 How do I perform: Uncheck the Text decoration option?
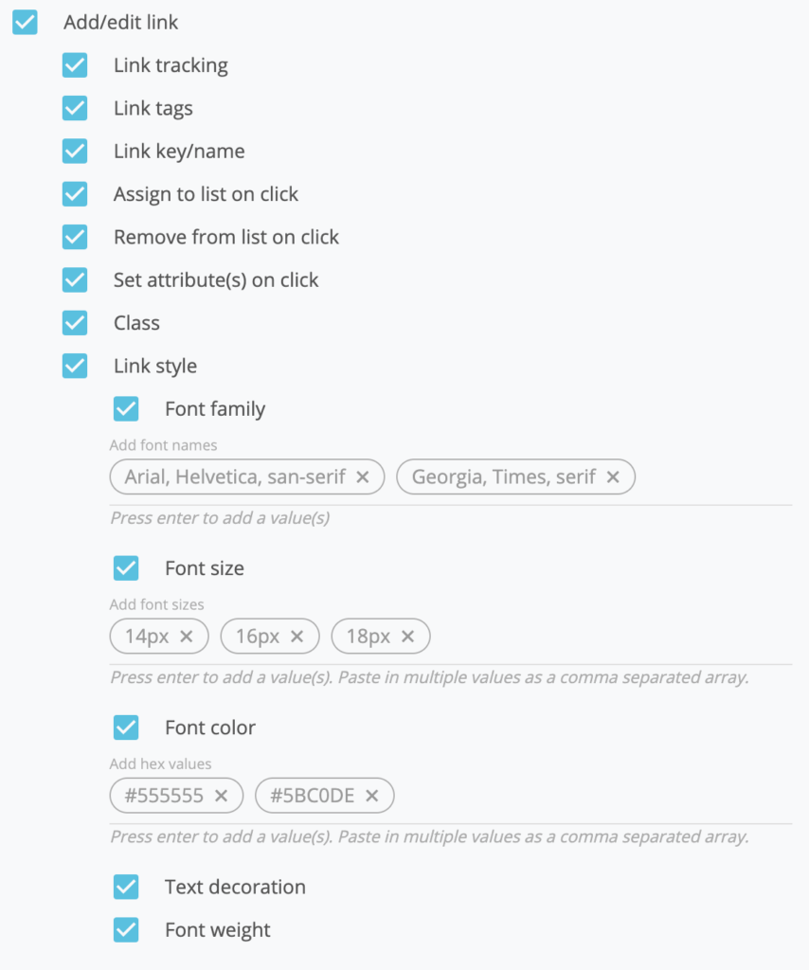pos(126,887)
